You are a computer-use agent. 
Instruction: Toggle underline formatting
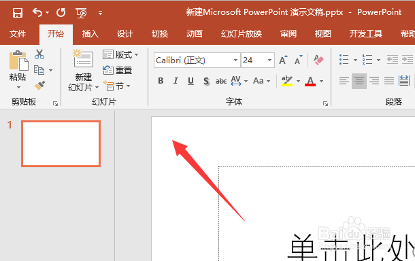(x=190, y=81)
